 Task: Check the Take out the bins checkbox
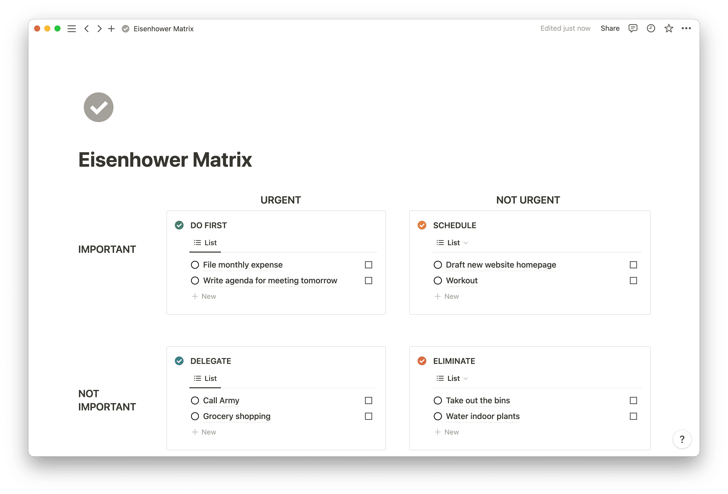[634, 400]
